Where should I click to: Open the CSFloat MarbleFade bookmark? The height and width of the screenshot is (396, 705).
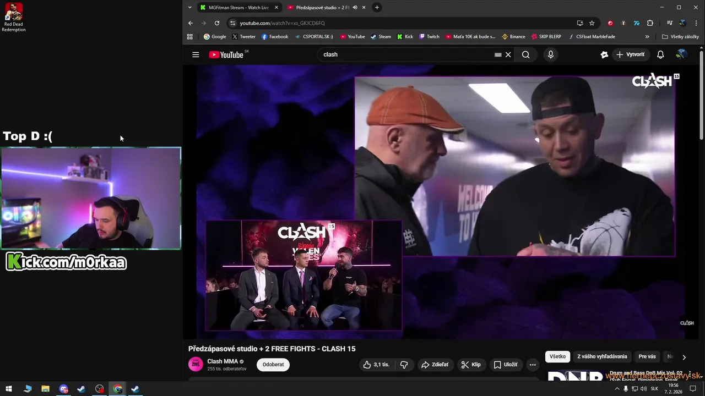(592, 37)
